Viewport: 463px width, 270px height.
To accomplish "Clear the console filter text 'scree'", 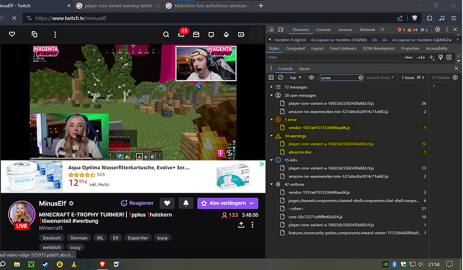I will 360,78.
